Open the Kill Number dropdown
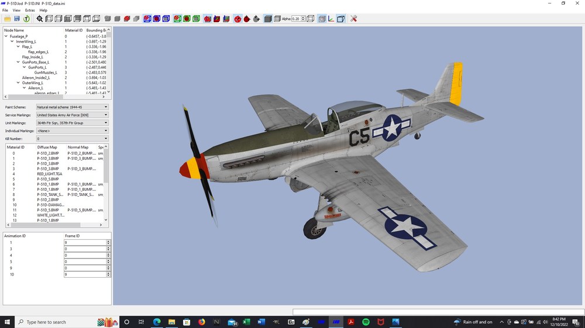Screen dimensions: 585x328 (72, 138)
